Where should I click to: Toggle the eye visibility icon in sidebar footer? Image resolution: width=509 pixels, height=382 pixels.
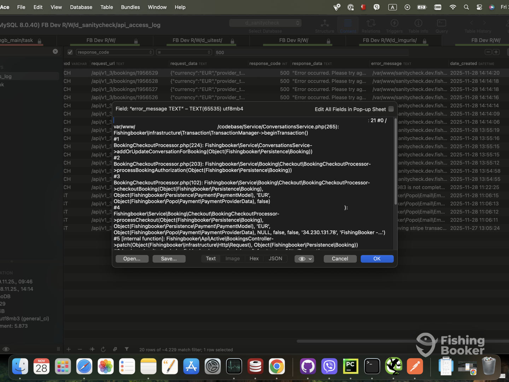point(6,349)
